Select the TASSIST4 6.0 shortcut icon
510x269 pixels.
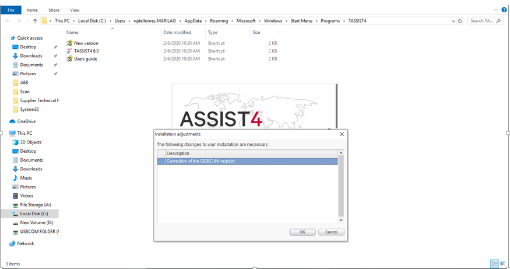[69, 51]
